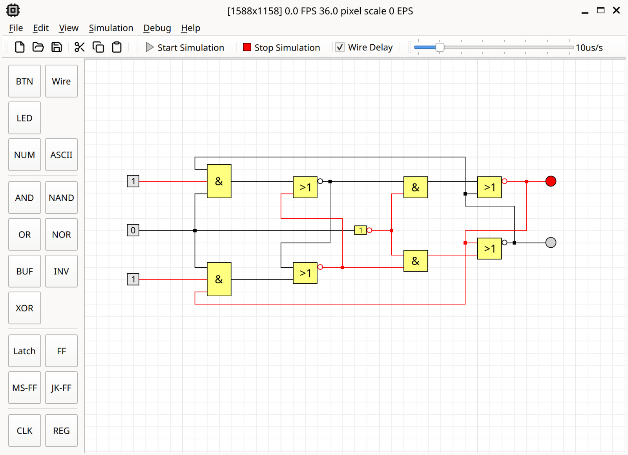Viewport: 628px width, 455px height.
Task: Select the NAND gate component
Action: pyautogui.click(x=61, y=198)
